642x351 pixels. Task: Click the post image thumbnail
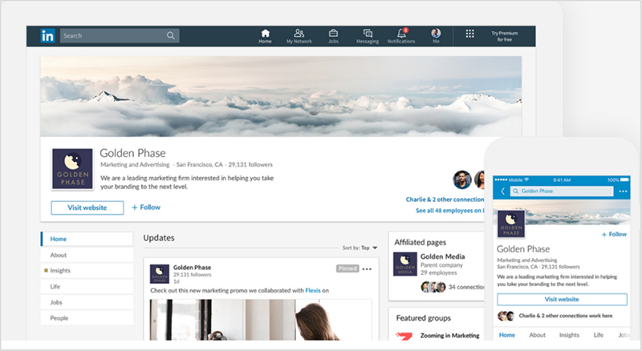pyautogui.click(x=261, y=320)
